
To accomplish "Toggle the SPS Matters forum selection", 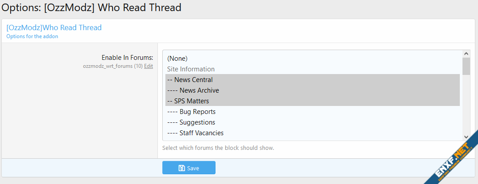I will (191, 101).
